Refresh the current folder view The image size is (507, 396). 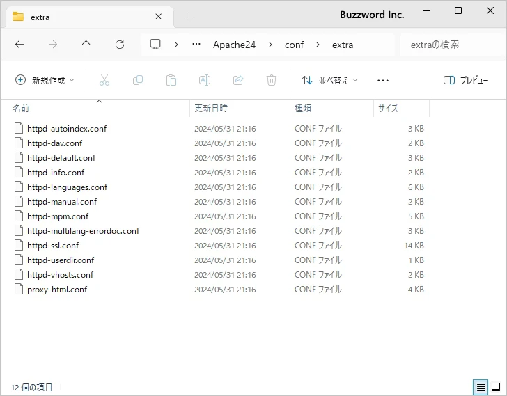120,45
